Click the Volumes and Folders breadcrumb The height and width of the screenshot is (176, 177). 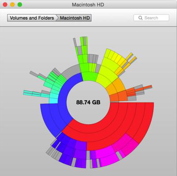pyautogui.click(x=32, y=18)
